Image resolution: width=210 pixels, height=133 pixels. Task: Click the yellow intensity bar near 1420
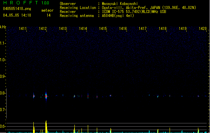point(198,130)
